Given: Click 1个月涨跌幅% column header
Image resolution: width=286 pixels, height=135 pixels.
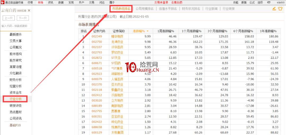Looking at the screenshot, I should click(191, 31).
